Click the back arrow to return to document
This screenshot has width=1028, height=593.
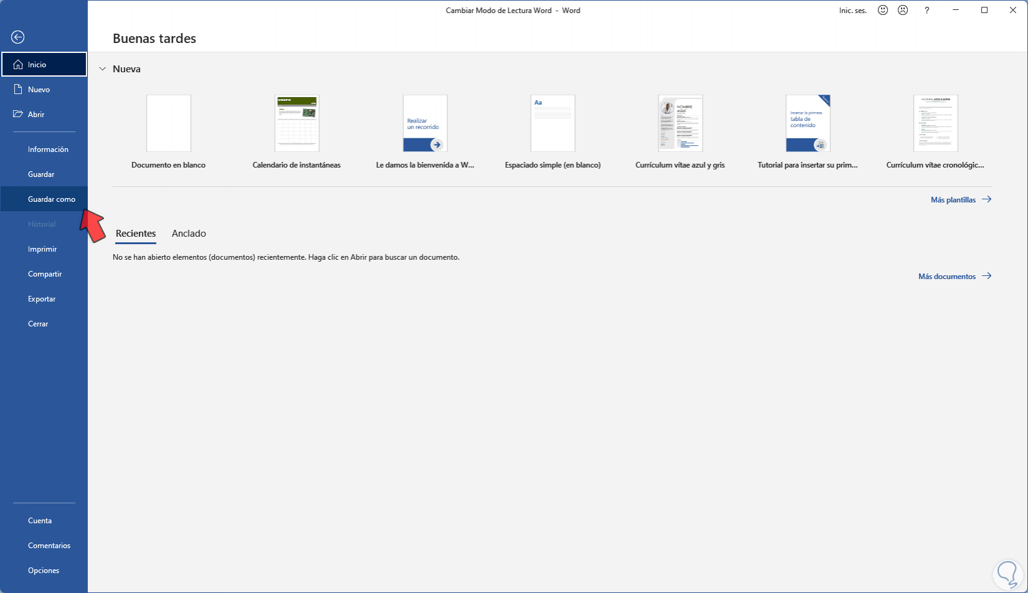pyautogui.click(x=18, y=37)
